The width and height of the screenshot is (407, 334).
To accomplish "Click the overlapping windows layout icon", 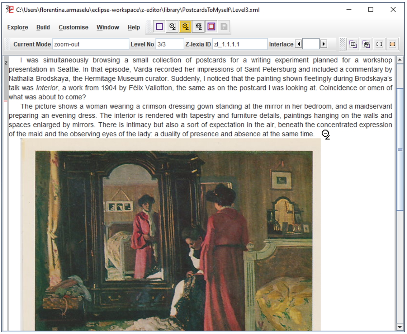I will coord(366,44).
